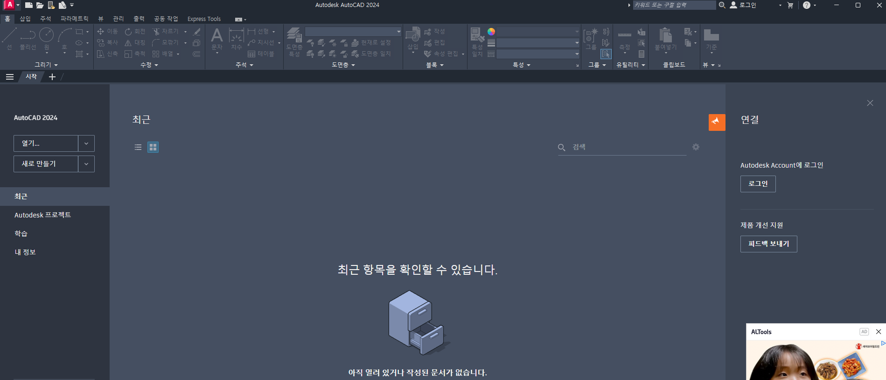
Task: Click the Login (로그인) button in Connect panel
Action: [x=758, y=184]
